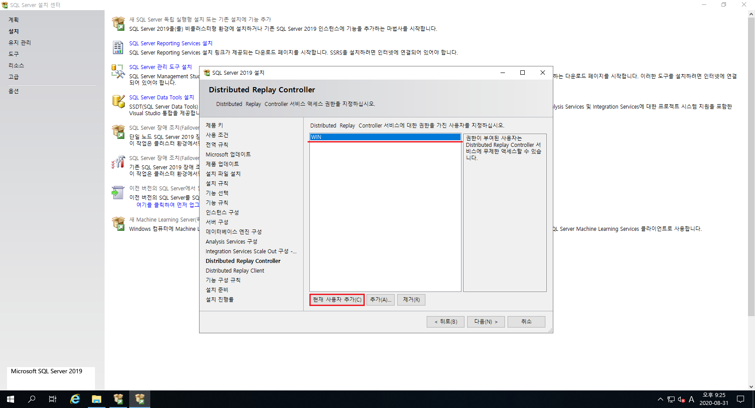Switch to SQL Server 2019 Setup taskbar icon
755x408 pixels.
coord(140,399)
